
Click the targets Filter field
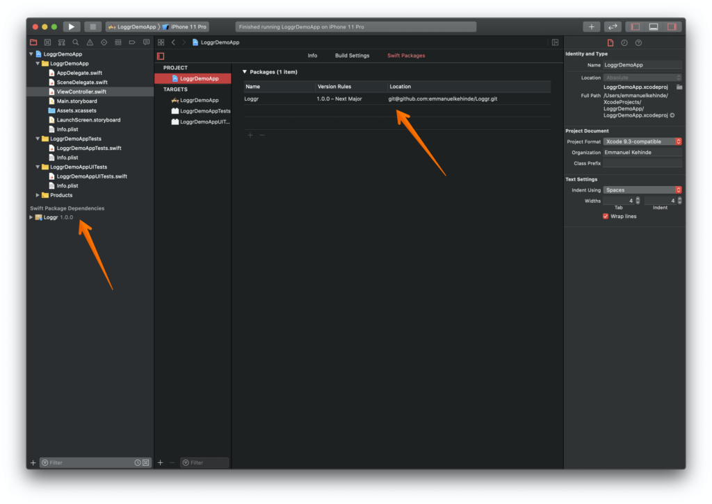[x=204, y=463]
